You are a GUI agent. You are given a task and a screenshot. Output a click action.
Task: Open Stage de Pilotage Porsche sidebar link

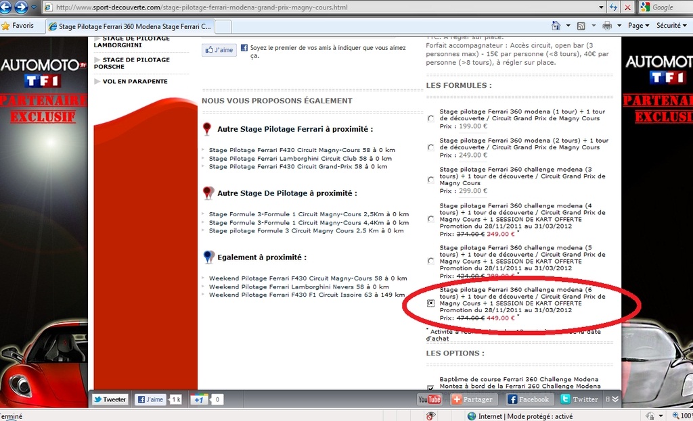(132, 63)
